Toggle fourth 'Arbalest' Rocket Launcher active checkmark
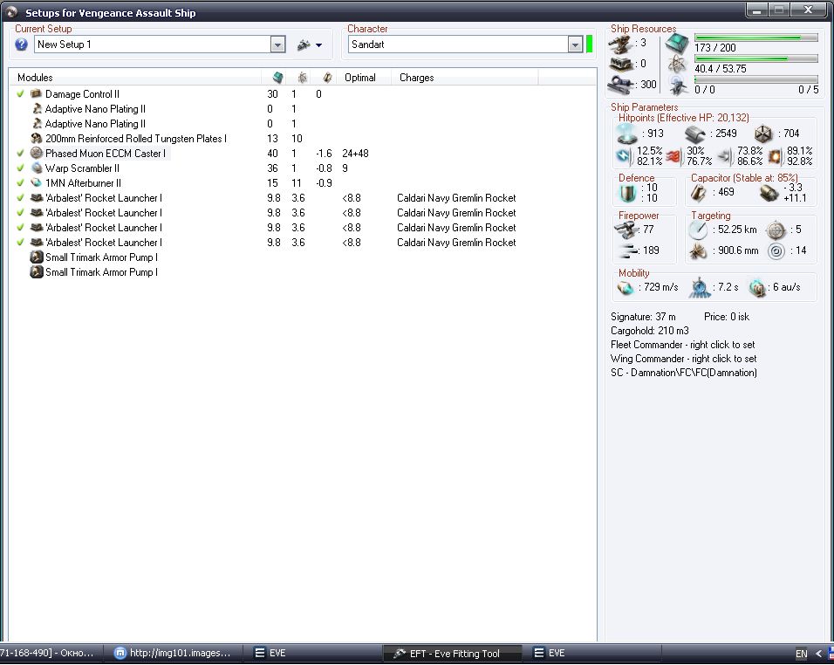 tap(20, 243)
